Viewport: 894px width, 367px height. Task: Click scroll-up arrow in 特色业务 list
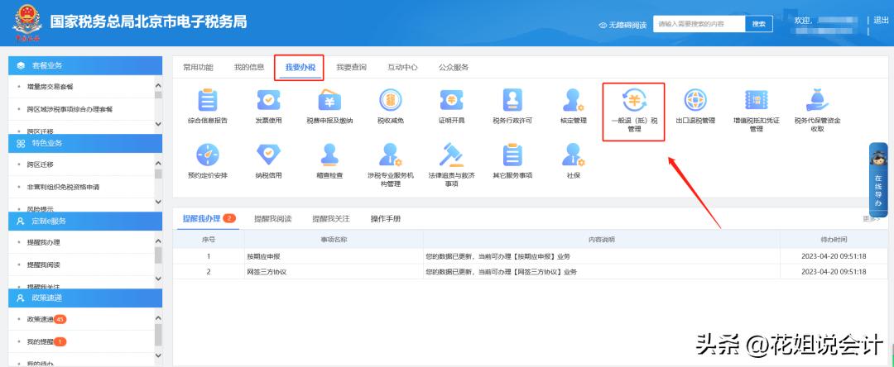click(158, 164)
